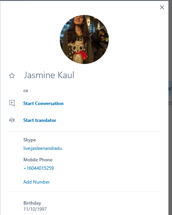Click the Skype section label
Screen dimensions: 172x215
(29, 140)
